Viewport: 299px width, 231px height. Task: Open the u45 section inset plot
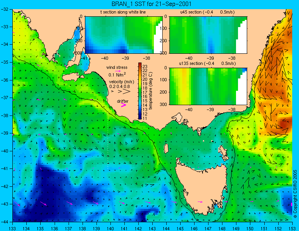pyautogui.click(x=208, y=35)
